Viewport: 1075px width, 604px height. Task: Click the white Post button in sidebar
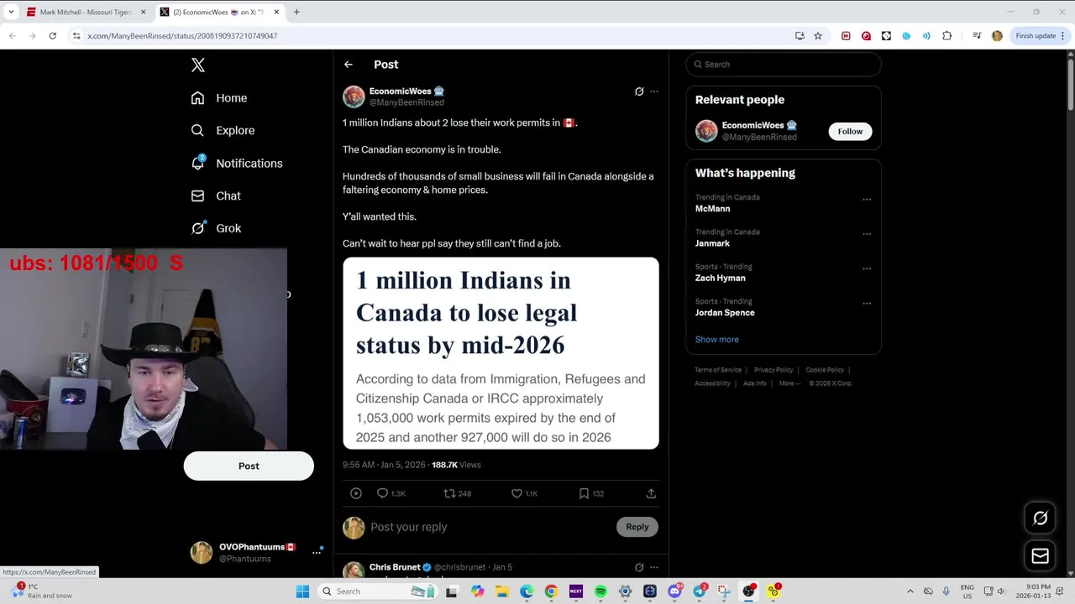pos(249,466)
